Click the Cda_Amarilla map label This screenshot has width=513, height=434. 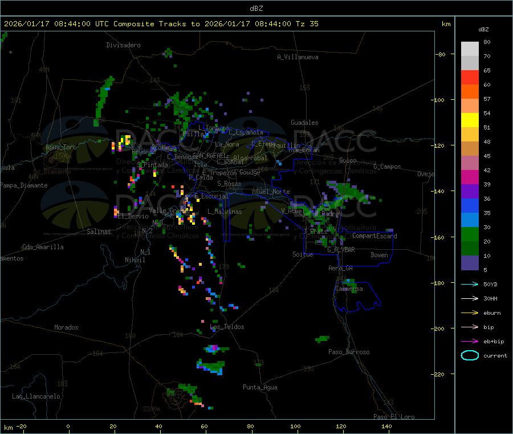point(43,247)
